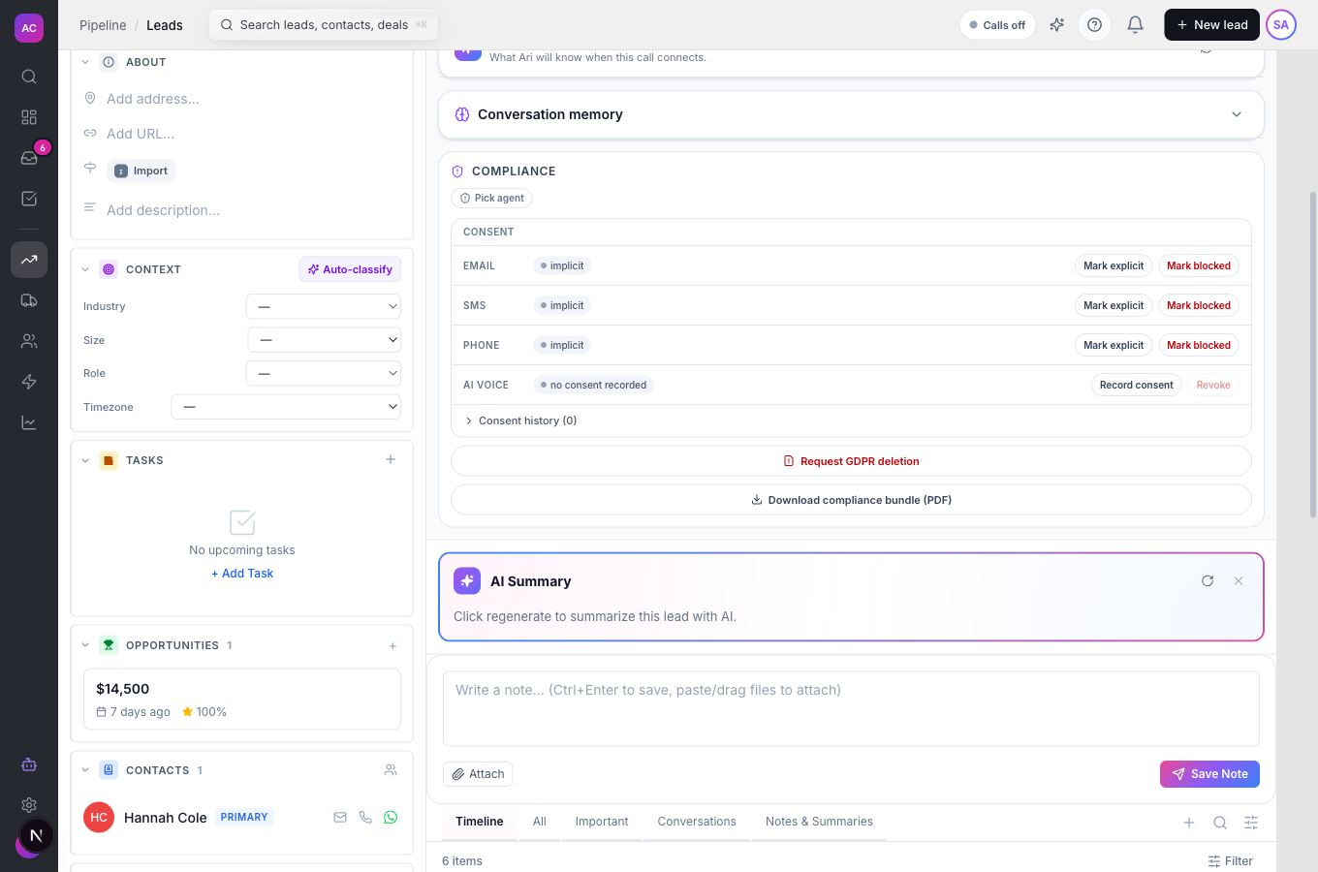Mark Email consent explicit
The image size is (1318, 872).
click(x=1114, y=265)
